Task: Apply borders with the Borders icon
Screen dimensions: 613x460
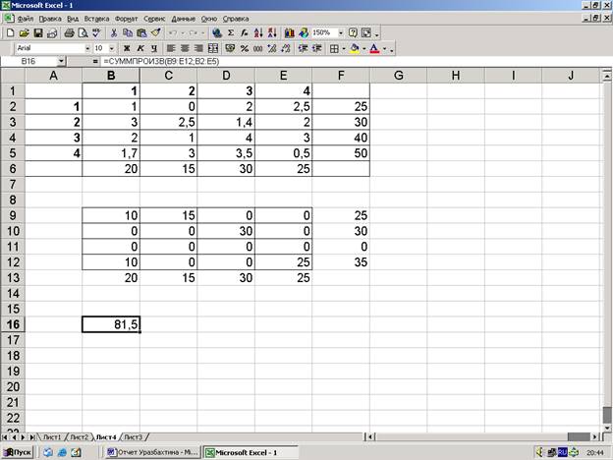Action: click(334, 48)
